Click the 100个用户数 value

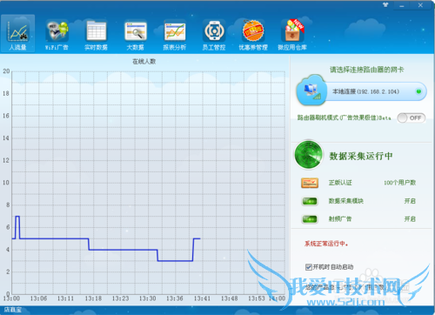click(x=400, y=183)
